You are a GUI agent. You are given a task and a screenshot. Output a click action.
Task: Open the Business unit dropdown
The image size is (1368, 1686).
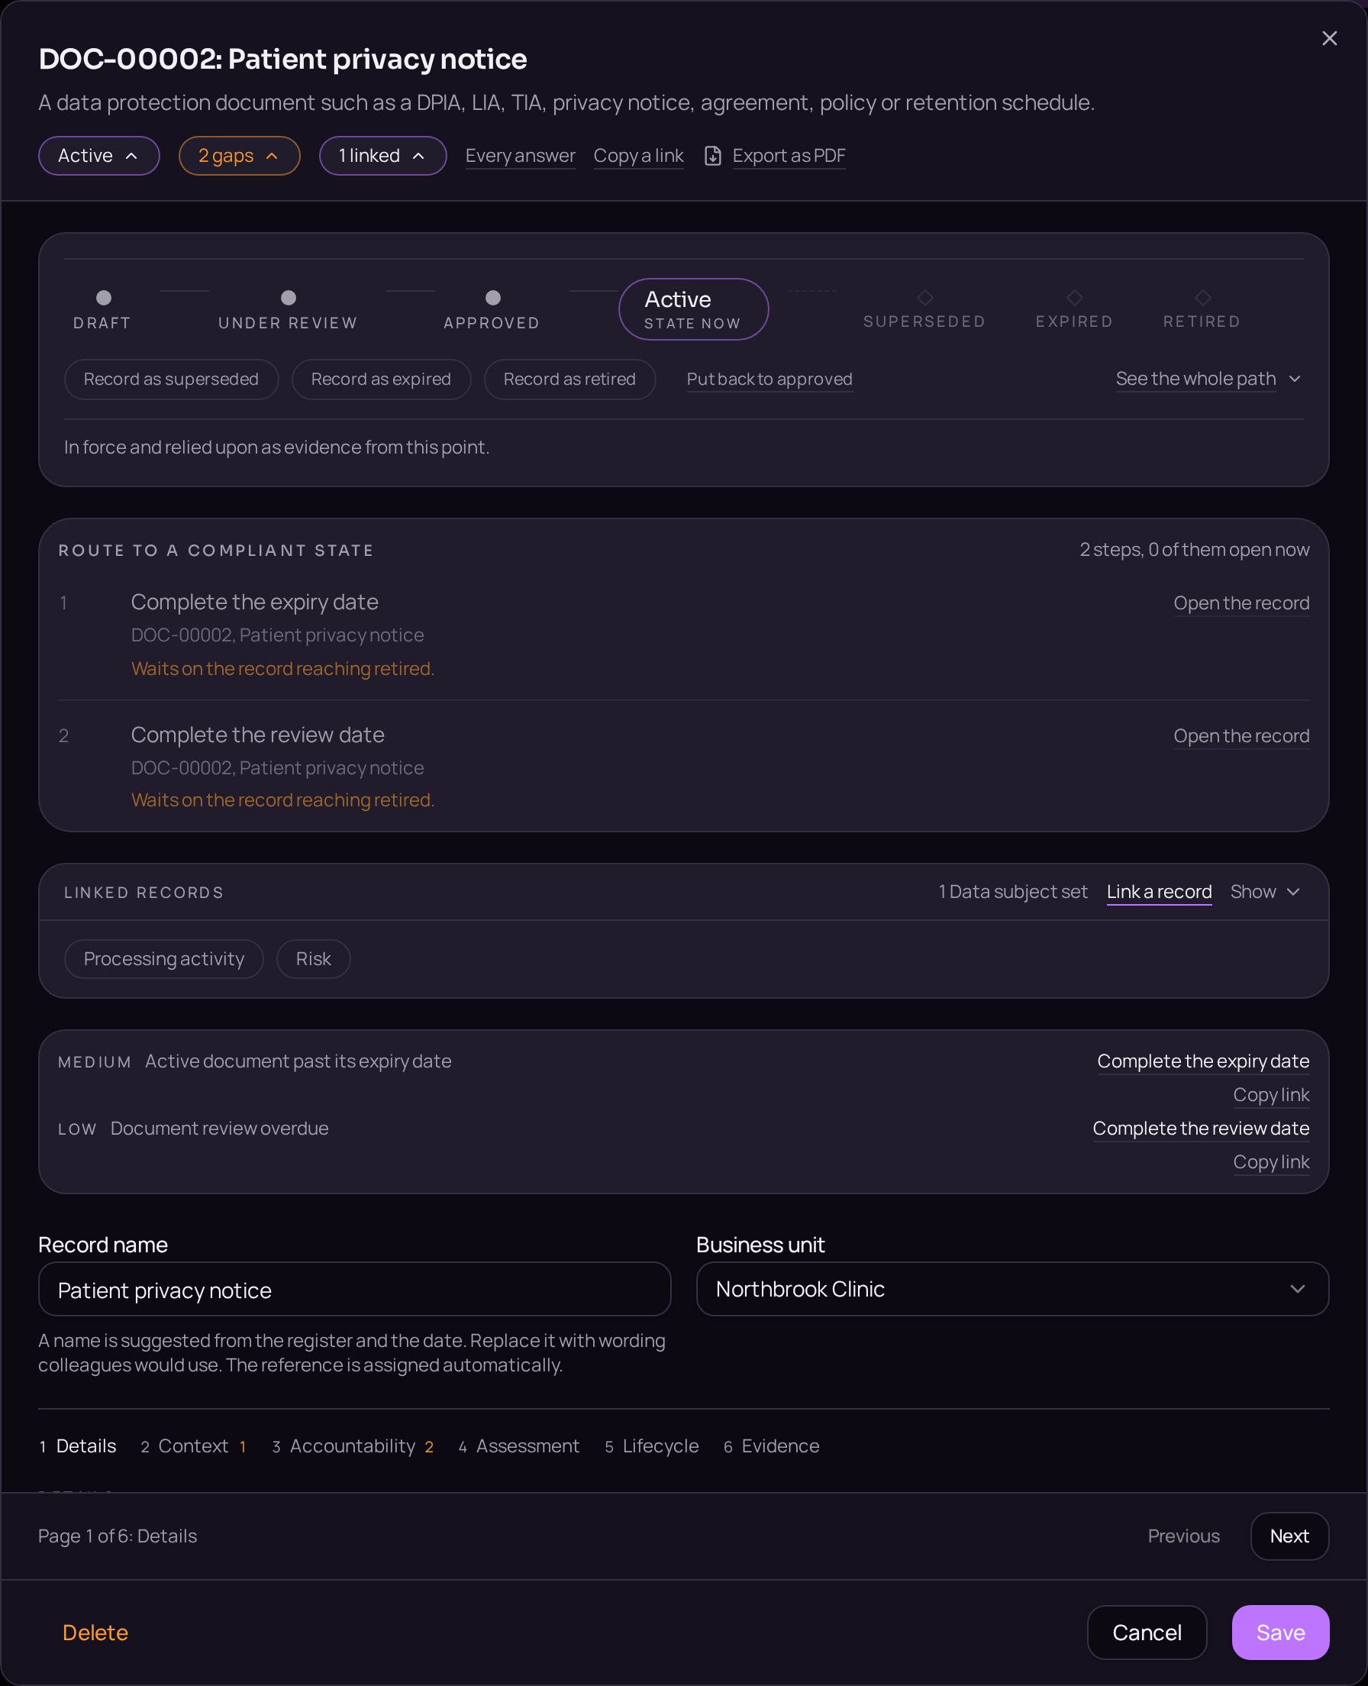click(x=1012, y=1289)
